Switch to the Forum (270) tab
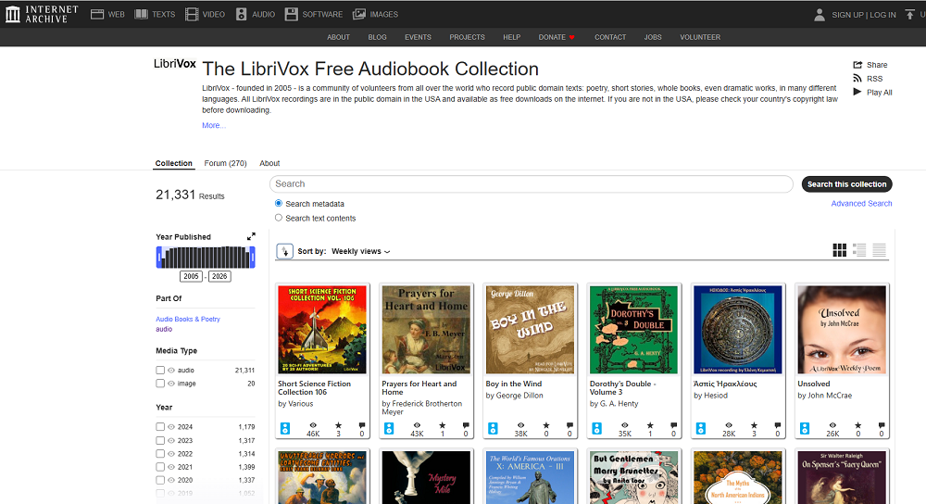Image resolution: width=926 pixels, height=504 pixels. tap(226, 163)
